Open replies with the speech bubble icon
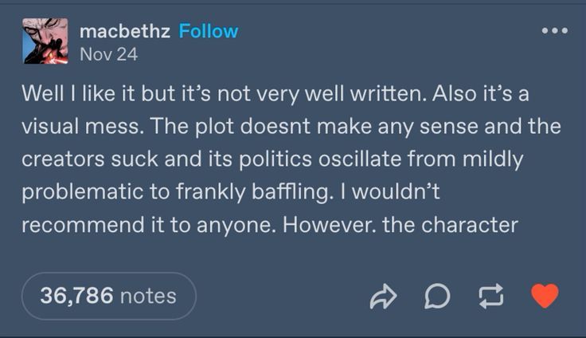The height and width of the screenshot is (338, 586). [x=436, y=297]
